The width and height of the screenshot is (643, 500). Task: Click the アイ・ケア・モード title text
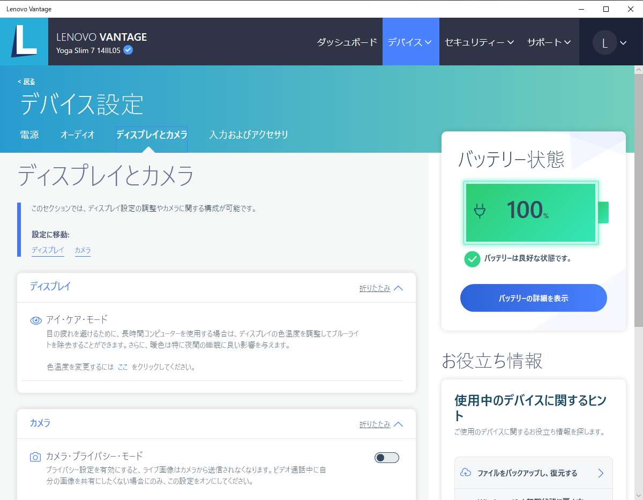coord(77,320)
